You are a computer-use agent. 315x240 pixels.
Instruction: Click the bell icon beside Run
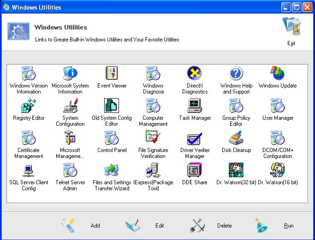261,226
